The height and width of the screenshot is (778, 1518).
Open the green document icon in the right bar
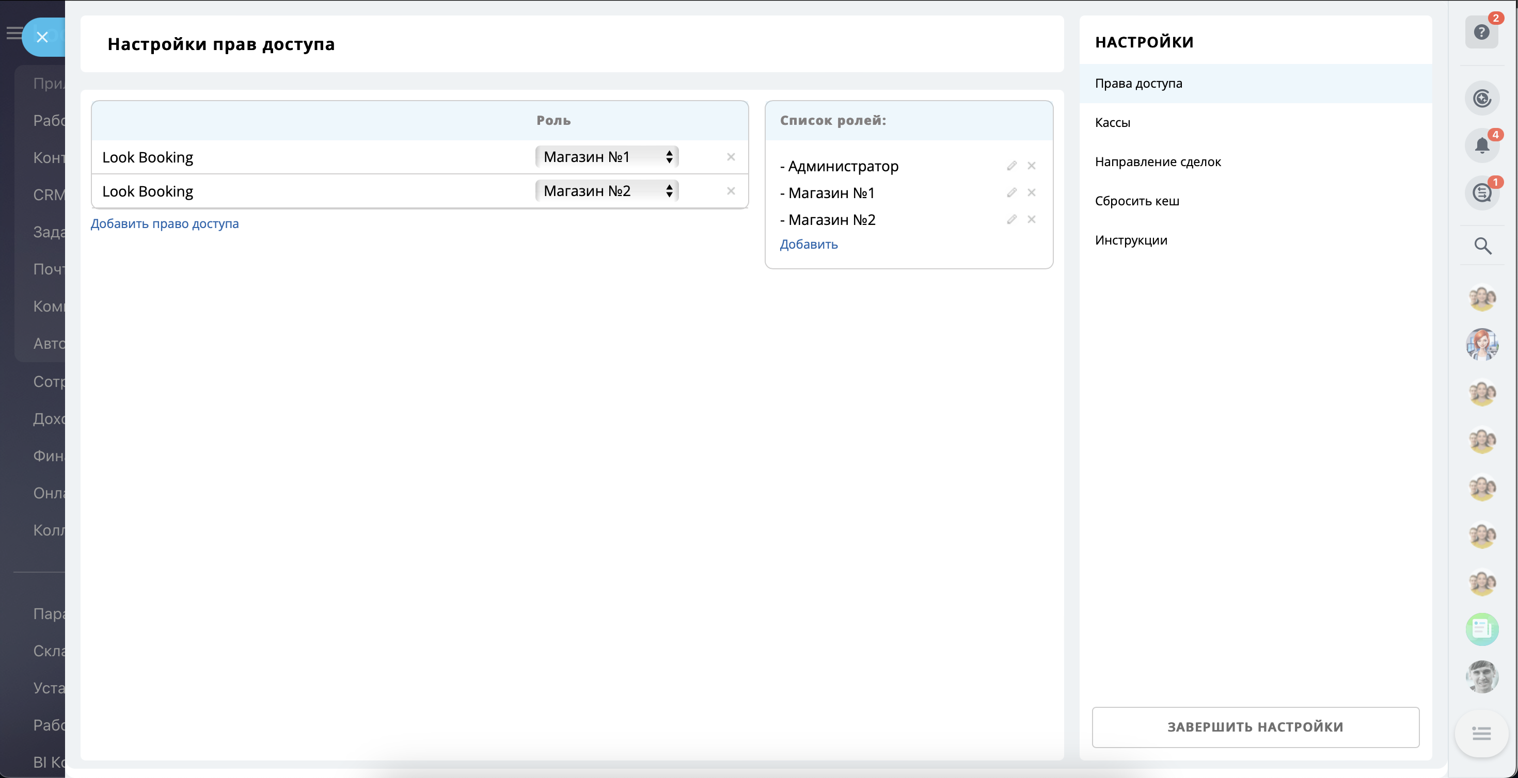click(1481, 629)
